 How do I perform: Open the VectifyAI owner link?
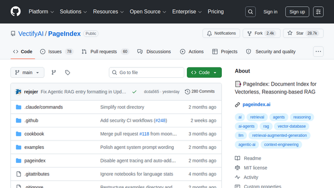pos(31,33)
